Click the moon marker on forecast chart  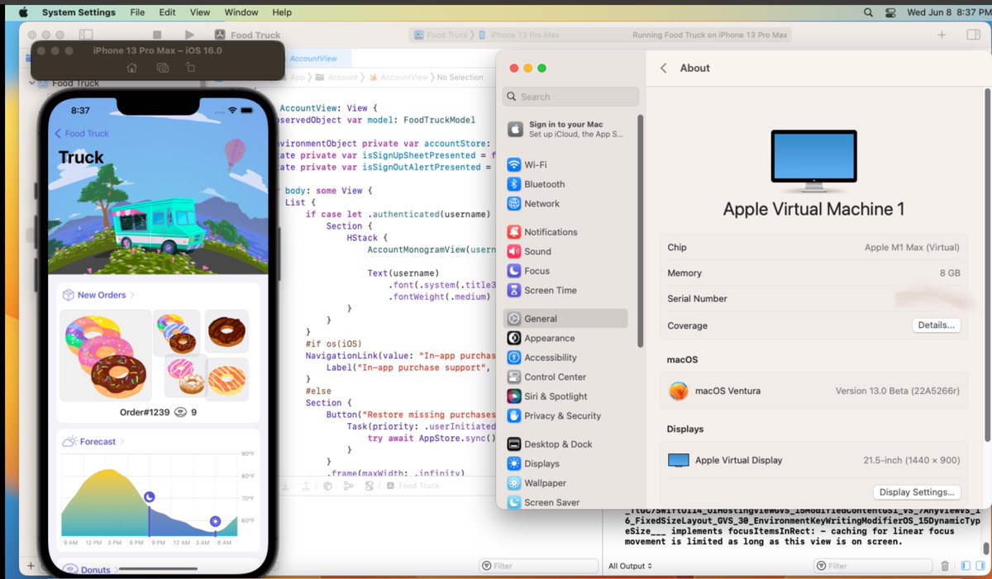tap(150, 496)
